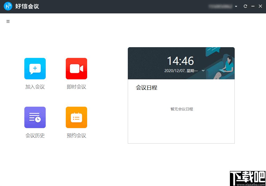The image size is (266, 186).
Task: Minimize the 好信会议 window
Action: [x=253, y=6]
